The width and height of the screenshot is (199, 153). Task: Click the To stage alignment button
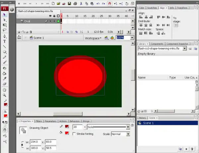[176, 25]
